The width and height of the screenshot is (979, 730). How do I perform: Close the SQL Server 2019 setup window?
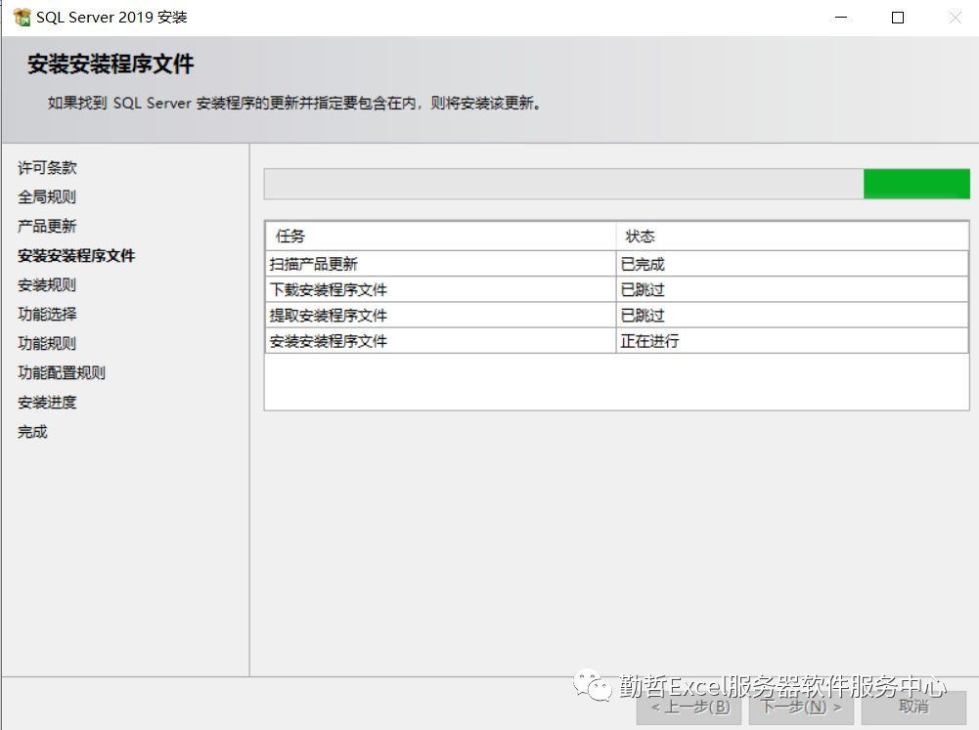(x=956, y=18)
